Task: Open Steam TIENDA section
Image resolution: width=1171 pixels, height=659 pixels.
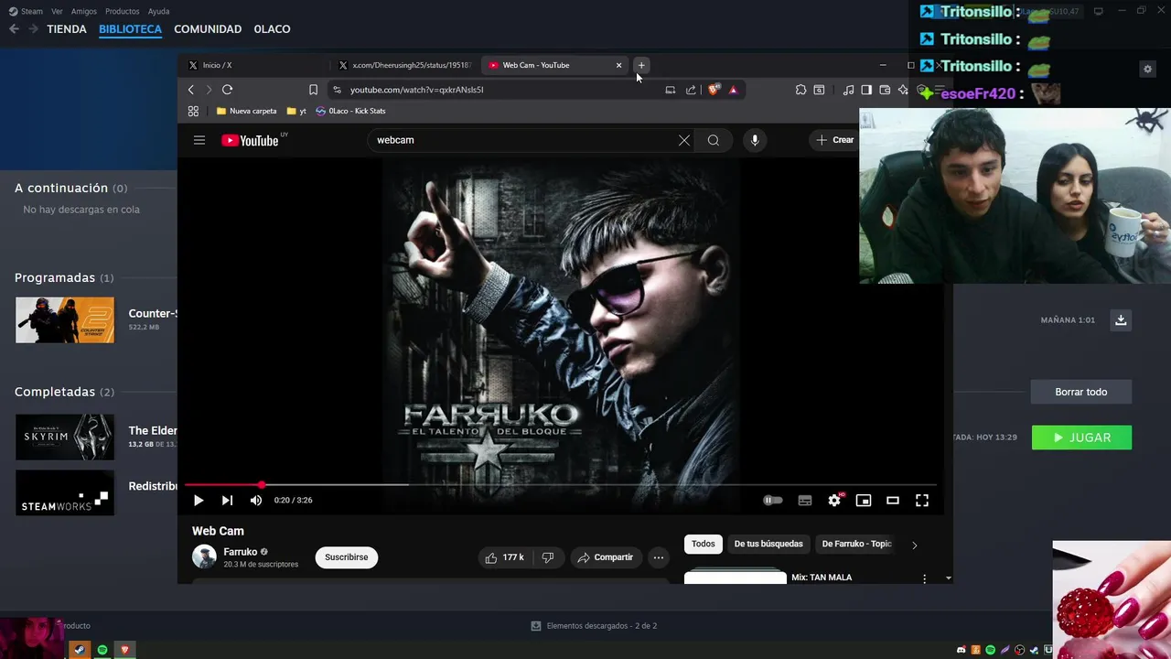Action: (x=67, y=29)
